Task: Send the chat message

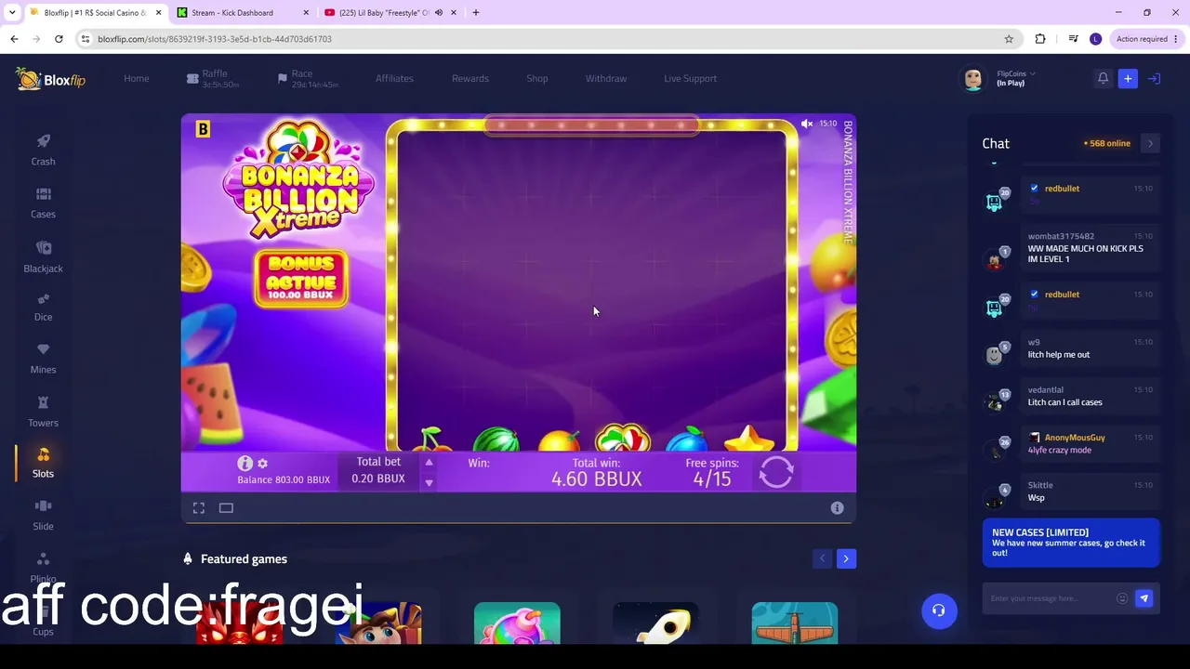Action: [1144, 598]
